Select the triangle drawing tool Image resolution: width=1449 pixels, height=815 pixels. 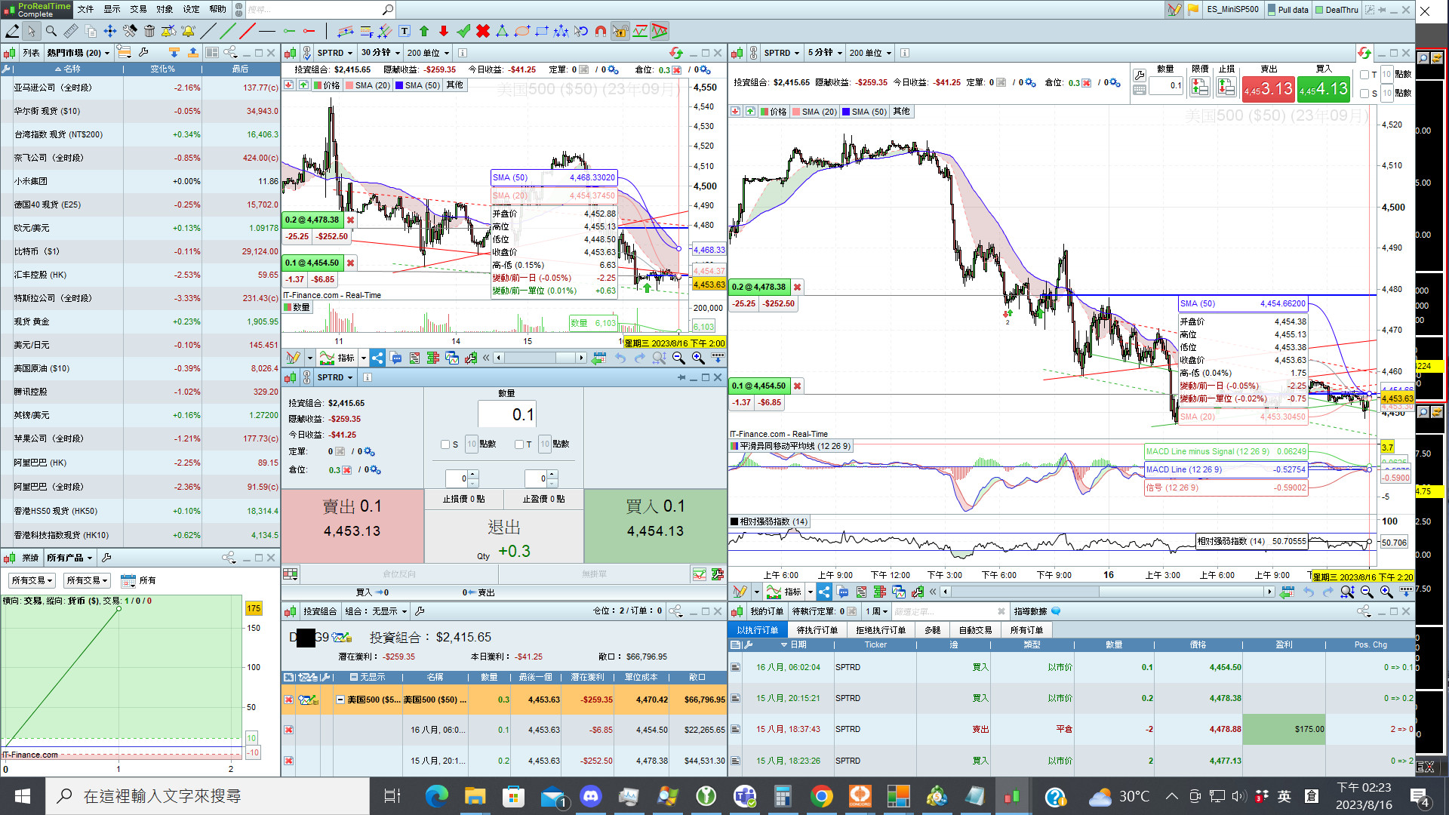click(503, 31)
